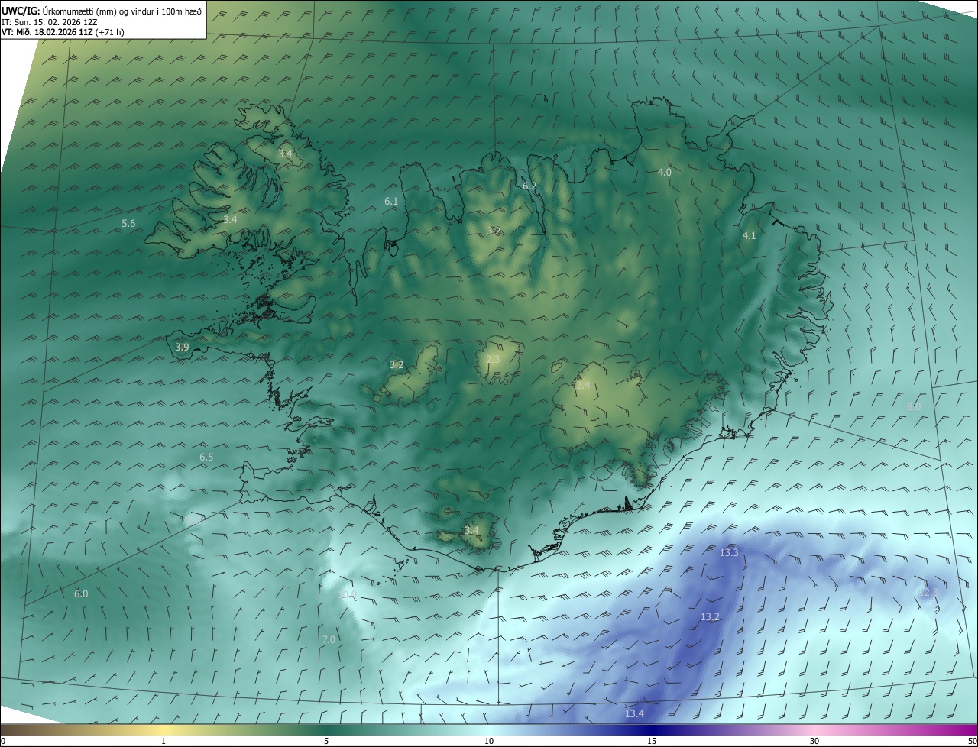Click the 3.9 value label on the map
Screen dimensions: 978x747
[182, 348]
